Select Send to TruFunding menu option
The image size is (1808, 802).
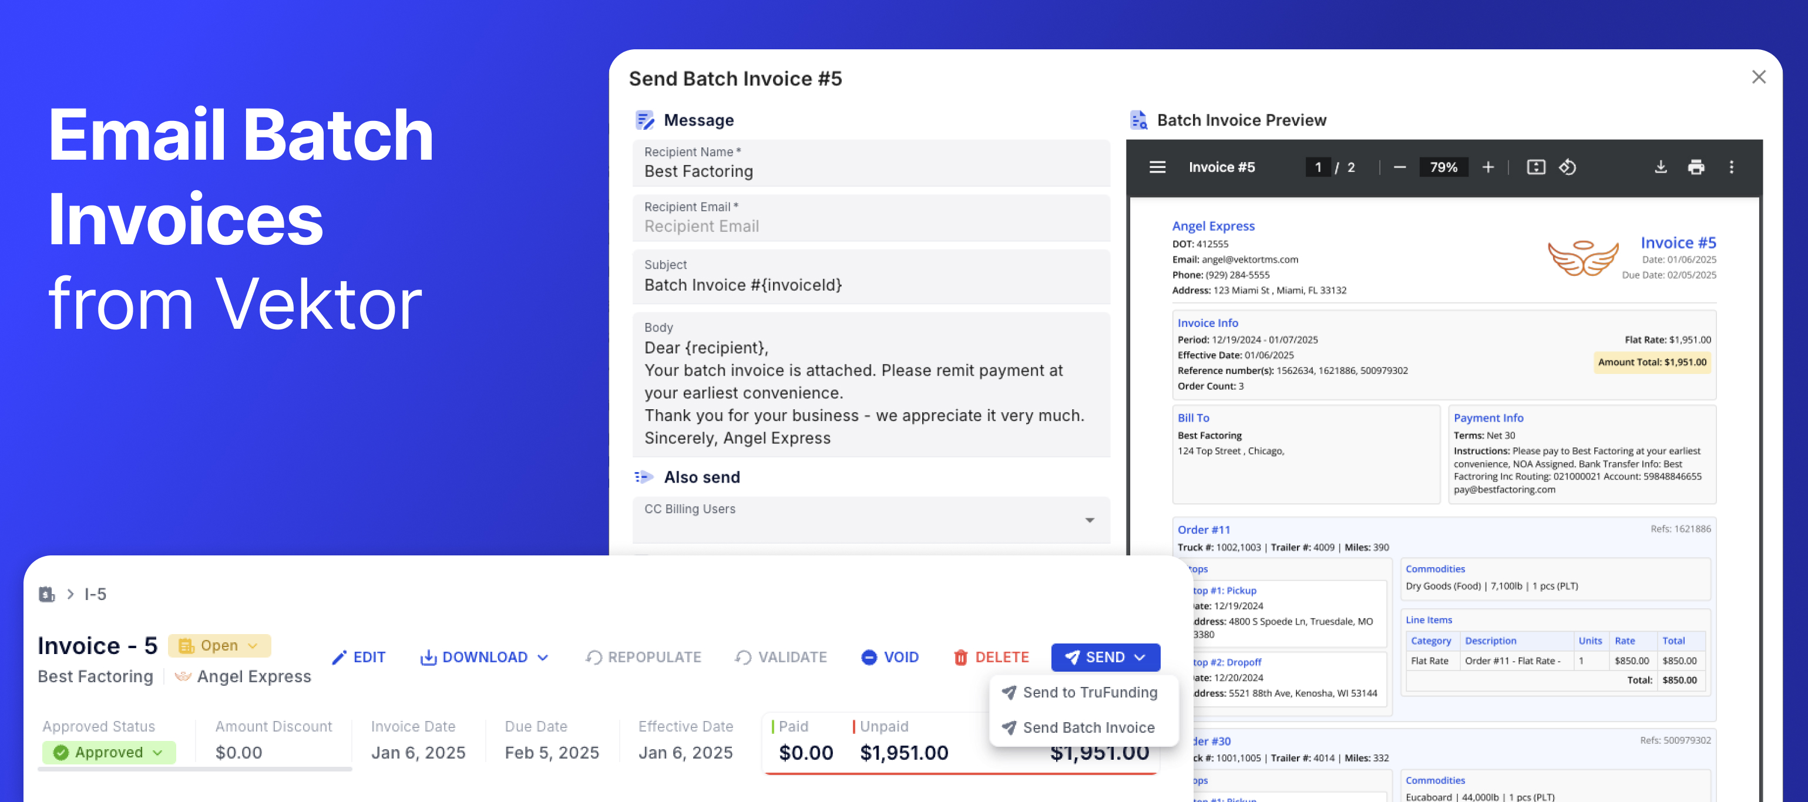[x=1089, y=693]
